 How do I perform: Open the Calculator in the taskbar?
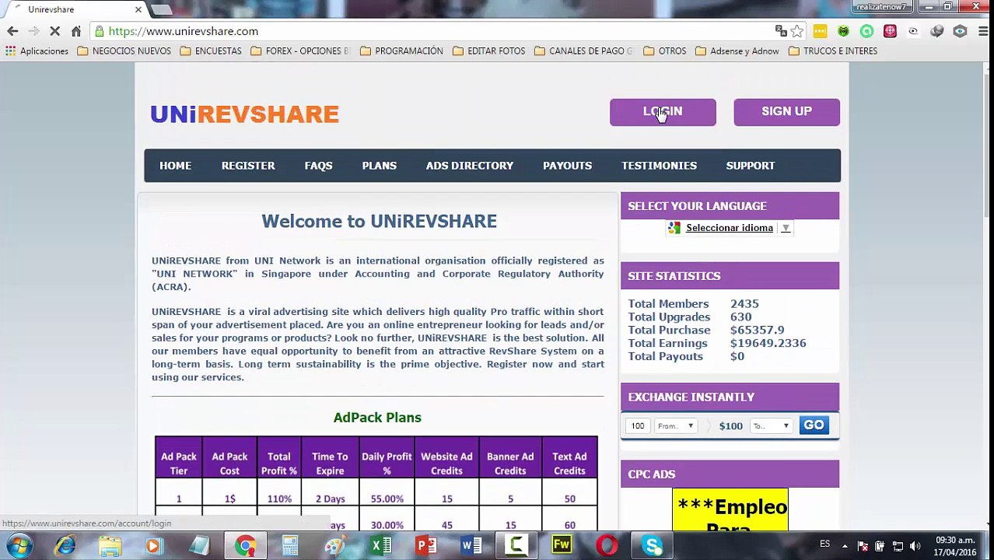290,545
